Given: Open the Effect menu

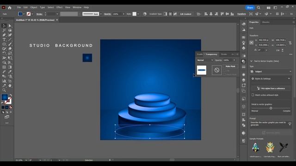Looking at the screenshot, I should 60,7.
